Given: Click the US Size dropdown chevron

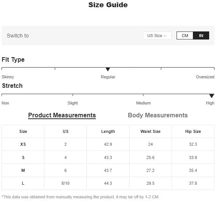Looking at the screenshot, I should (x=165, y=36).
